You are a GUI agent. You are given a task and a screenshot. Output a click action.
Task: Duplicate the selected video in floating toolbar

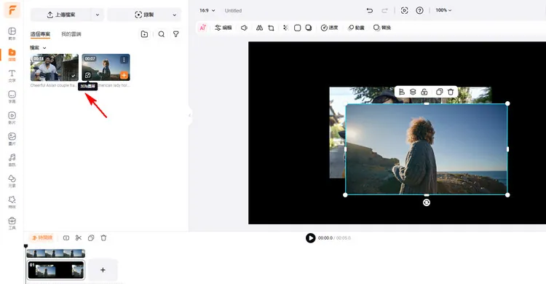click(440, 92)
